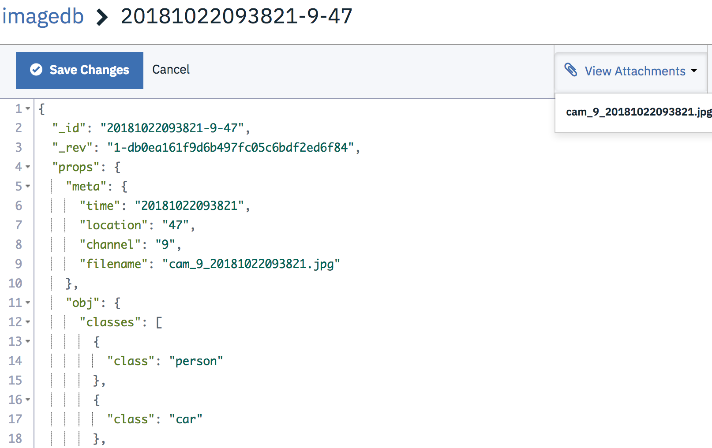This screenshot has height=448, width=712.
Task: Click the location value "47" in editor
Action: click(x=176, y=225)
